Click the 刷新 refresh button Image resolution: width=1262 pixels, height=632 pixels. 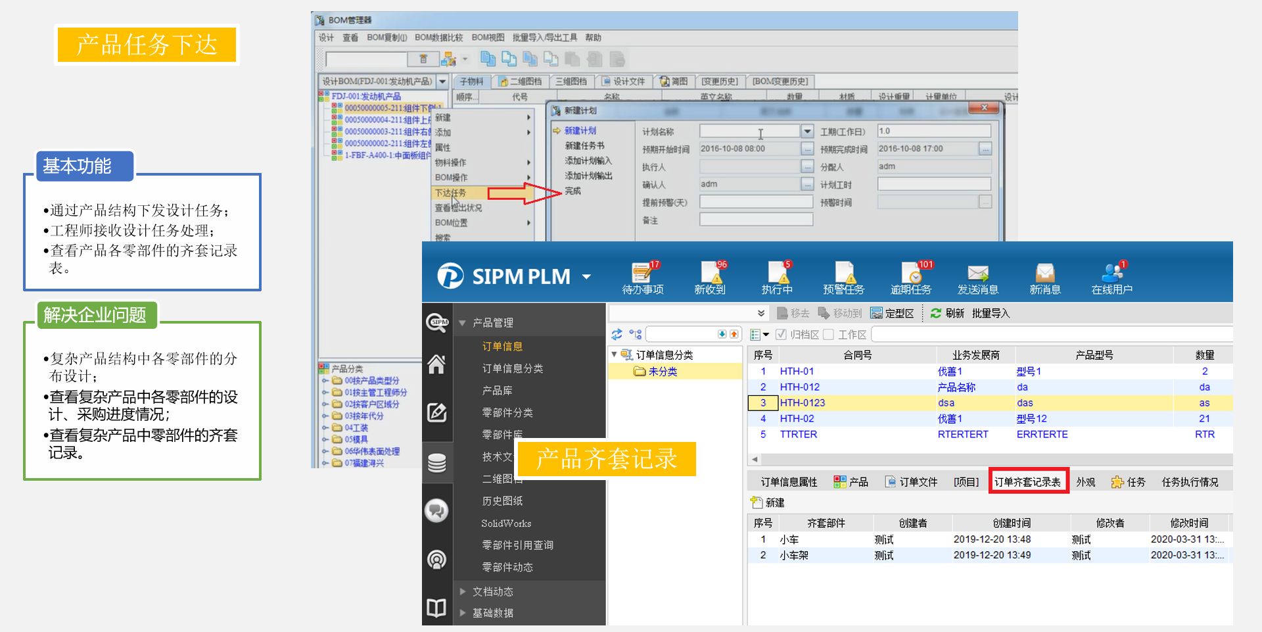coord(947,314)
